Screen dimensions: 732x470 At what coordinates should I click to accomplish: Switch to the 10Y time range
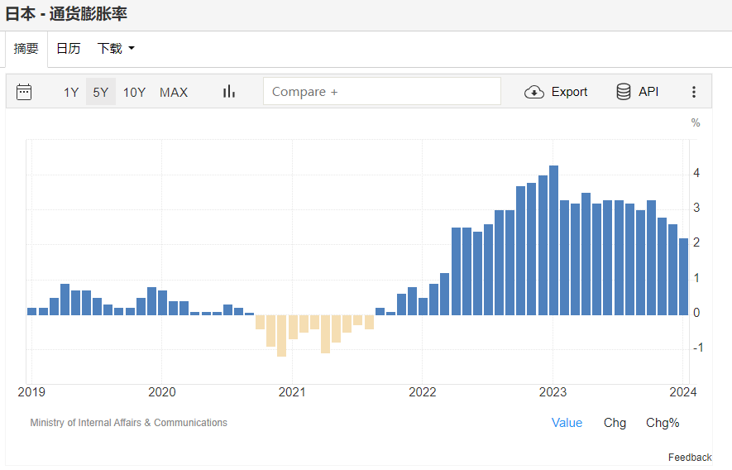(x=134, y=92)
